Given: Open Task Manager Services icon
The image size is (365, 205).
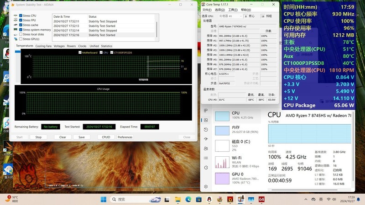Looking at the screenshot, I should pyautogui.click(x=206, y=168).
